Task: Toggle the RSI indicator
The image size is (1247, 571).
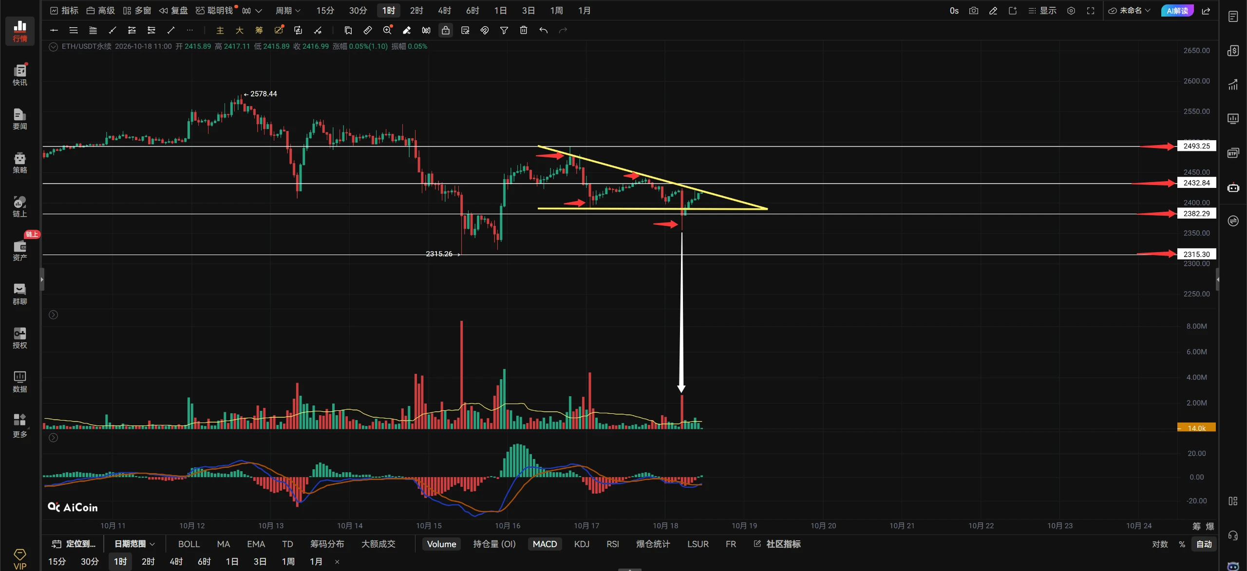Action: coord(613,544)
